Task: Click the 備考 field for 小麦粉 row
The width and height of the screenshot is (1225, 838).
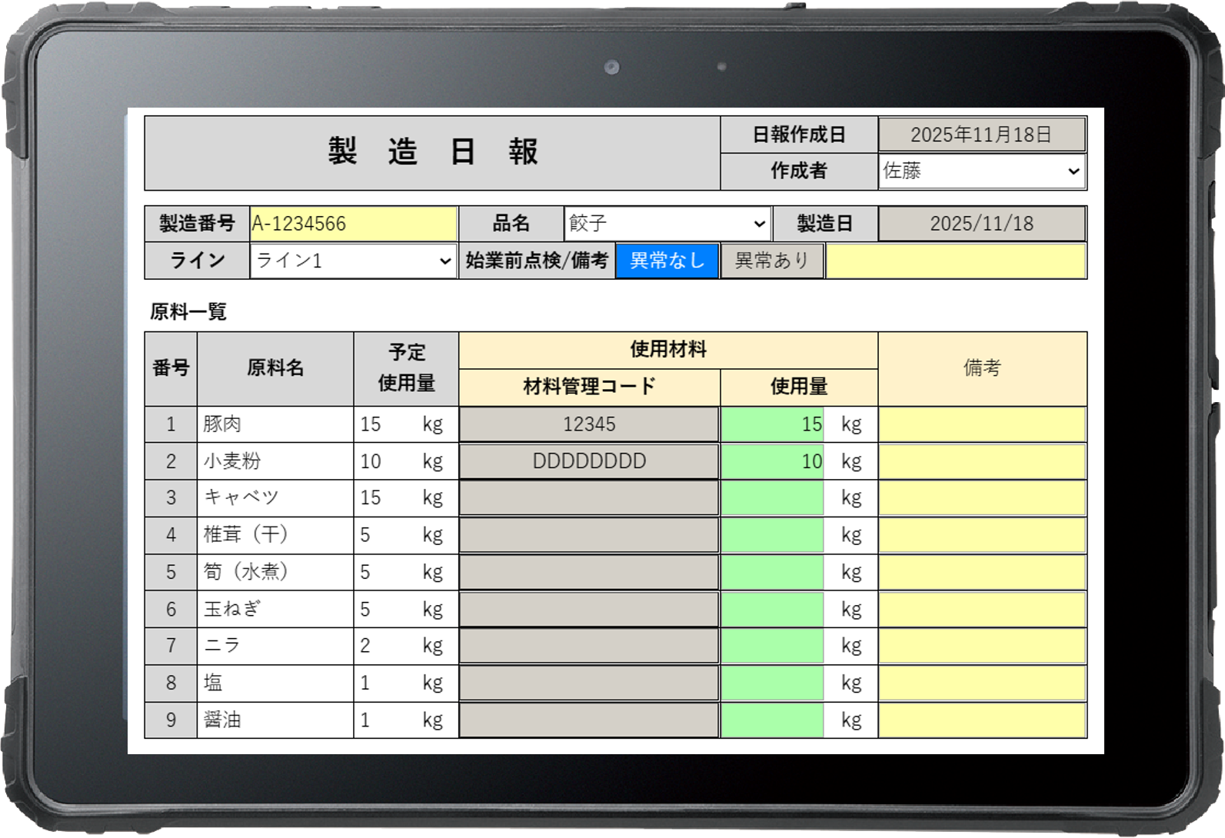Action: coord(981,461)
